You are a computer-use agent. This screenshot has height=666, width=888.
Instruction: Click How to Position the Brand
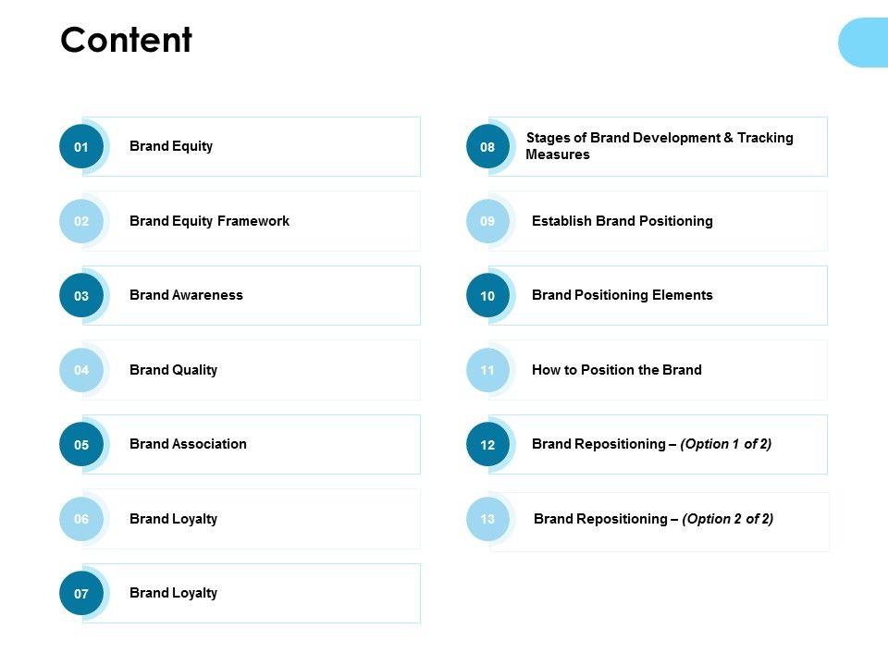pyautogui.click(x=616, y=370)
